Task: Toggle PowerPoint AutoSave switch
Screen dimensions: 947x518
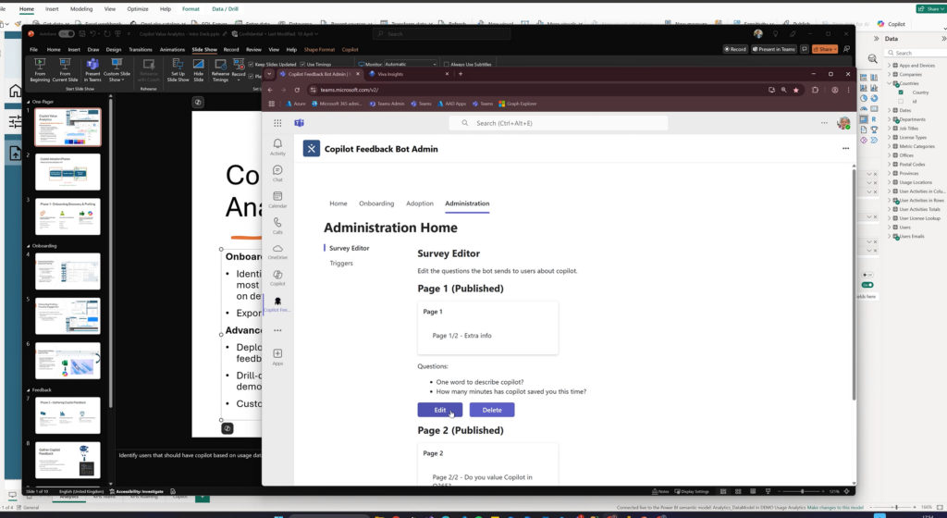Action: click(x=66, y=34)
